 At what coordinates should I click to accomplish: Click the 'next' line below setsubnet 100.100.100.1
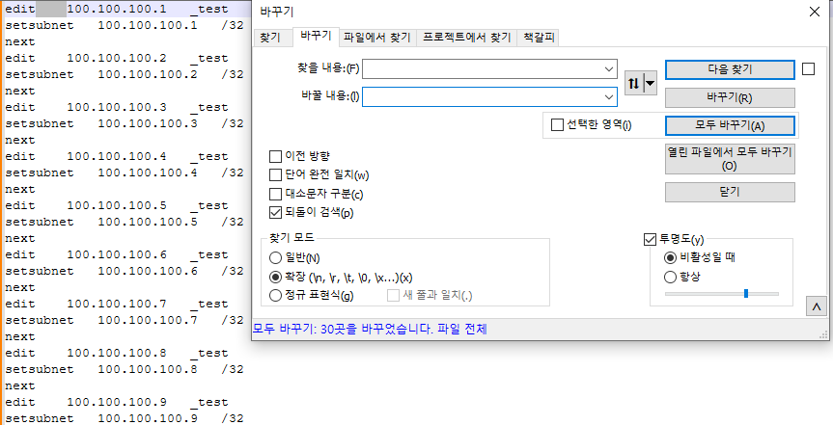coord(19,41)
